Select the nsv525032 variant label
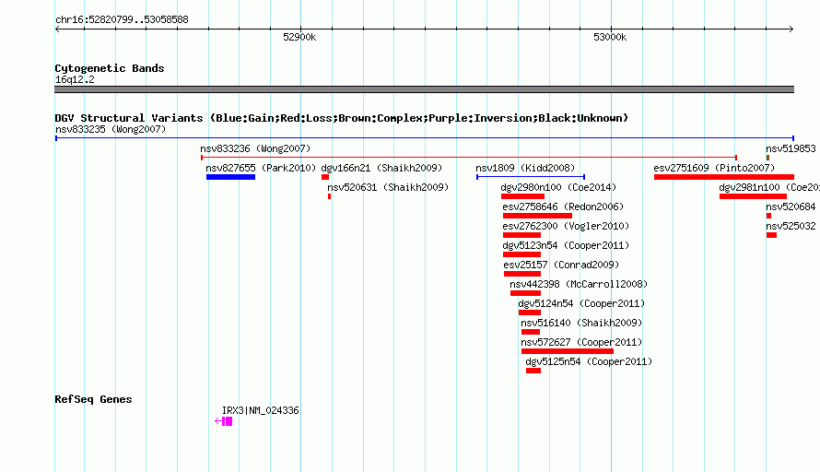820x472 pixels. point(791,226)
